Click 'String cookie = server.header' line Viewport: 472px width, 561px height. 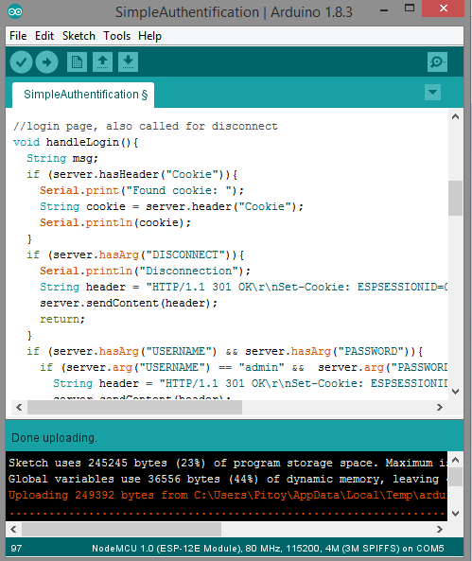[x=171, y=207]
